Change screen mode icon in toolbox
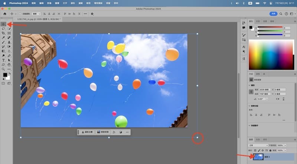Image resolution: width=297 pixels, height=164 pixels. (x=9, y=83)
